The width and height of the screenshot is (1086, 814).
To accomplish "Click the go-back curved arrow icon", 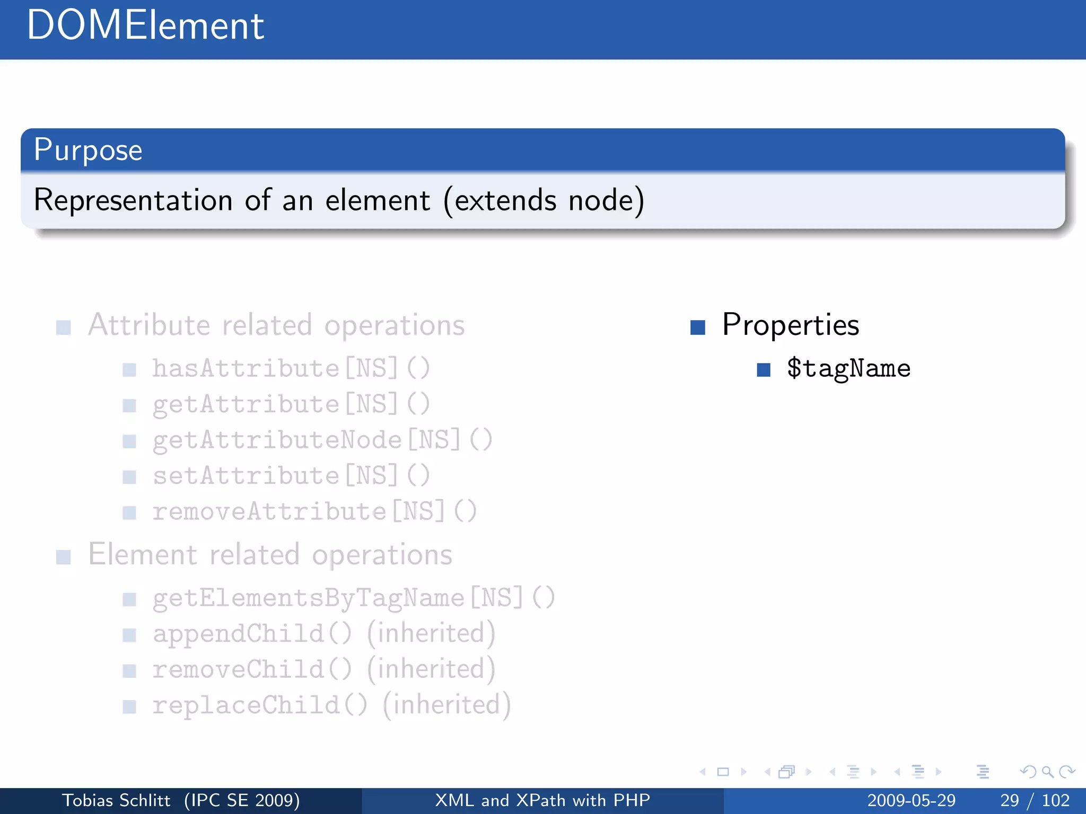I will [x=1028, y=772].
